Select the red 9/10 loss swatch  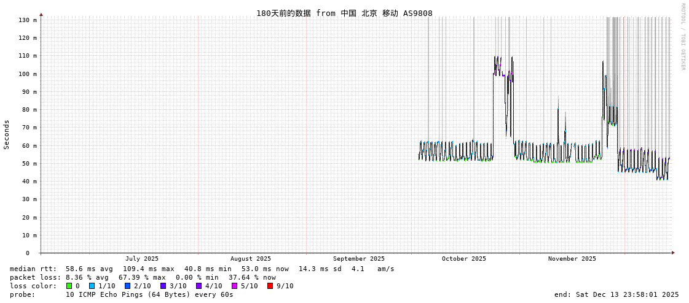[x=270, y=286]
